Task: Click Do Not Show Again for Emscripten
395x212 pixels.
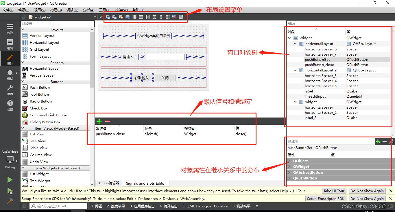Action: click(x=367, y=198)
